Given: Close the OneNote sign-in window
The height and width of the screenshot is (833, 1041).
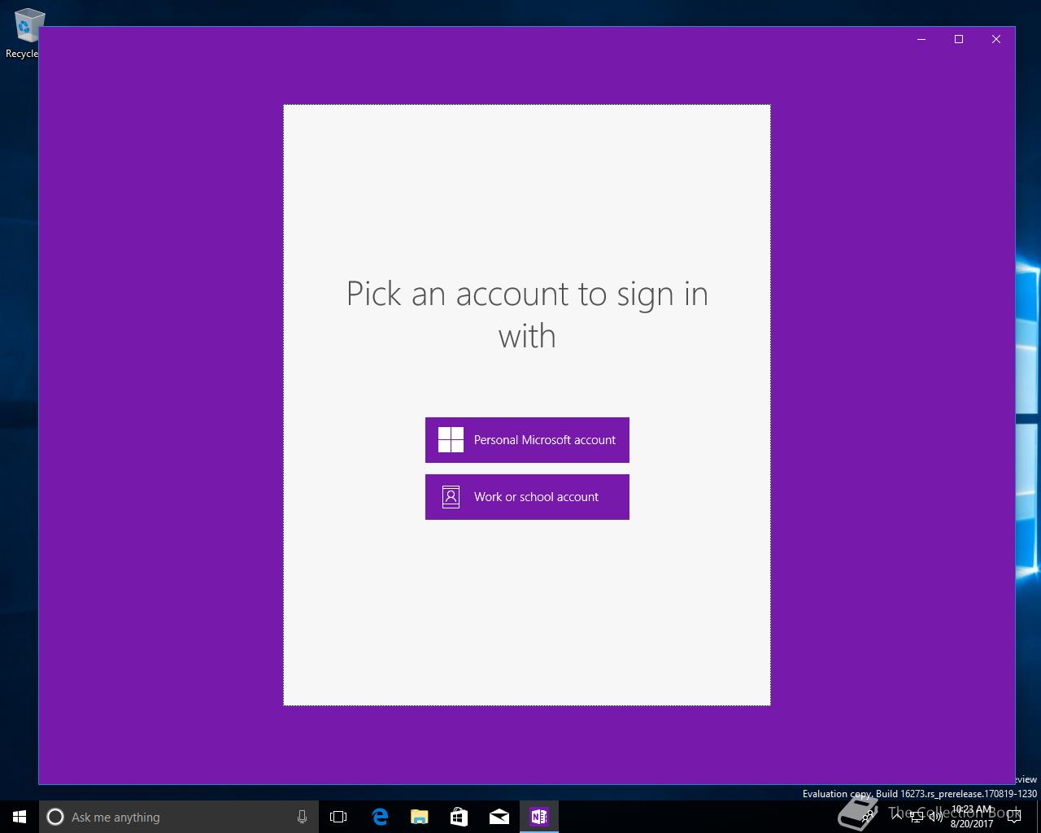Looking at the screenshot, I should coord(996,39).
